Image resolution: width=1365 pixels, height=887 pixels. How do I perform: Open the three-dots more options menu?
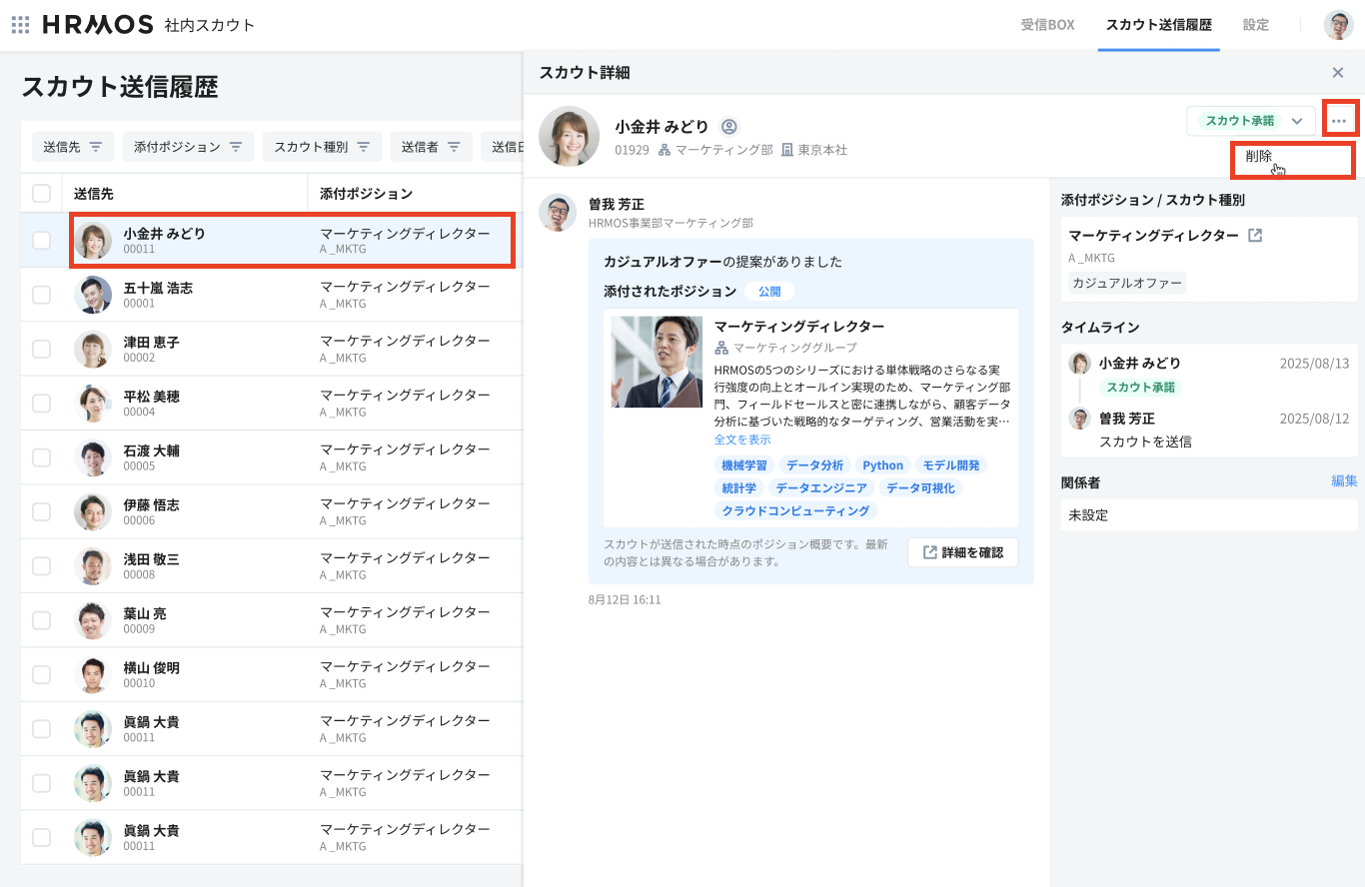click(1339, 121)
